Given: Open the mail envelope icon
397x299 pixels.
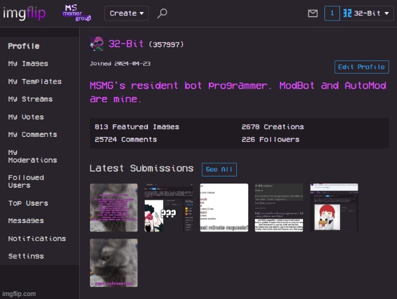Looking at the screenshot, I should tap(312, 13).
